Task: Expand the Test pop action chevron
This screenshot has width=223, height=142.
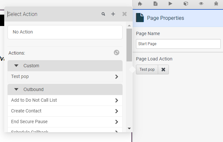Action: (x=116, y=77)
